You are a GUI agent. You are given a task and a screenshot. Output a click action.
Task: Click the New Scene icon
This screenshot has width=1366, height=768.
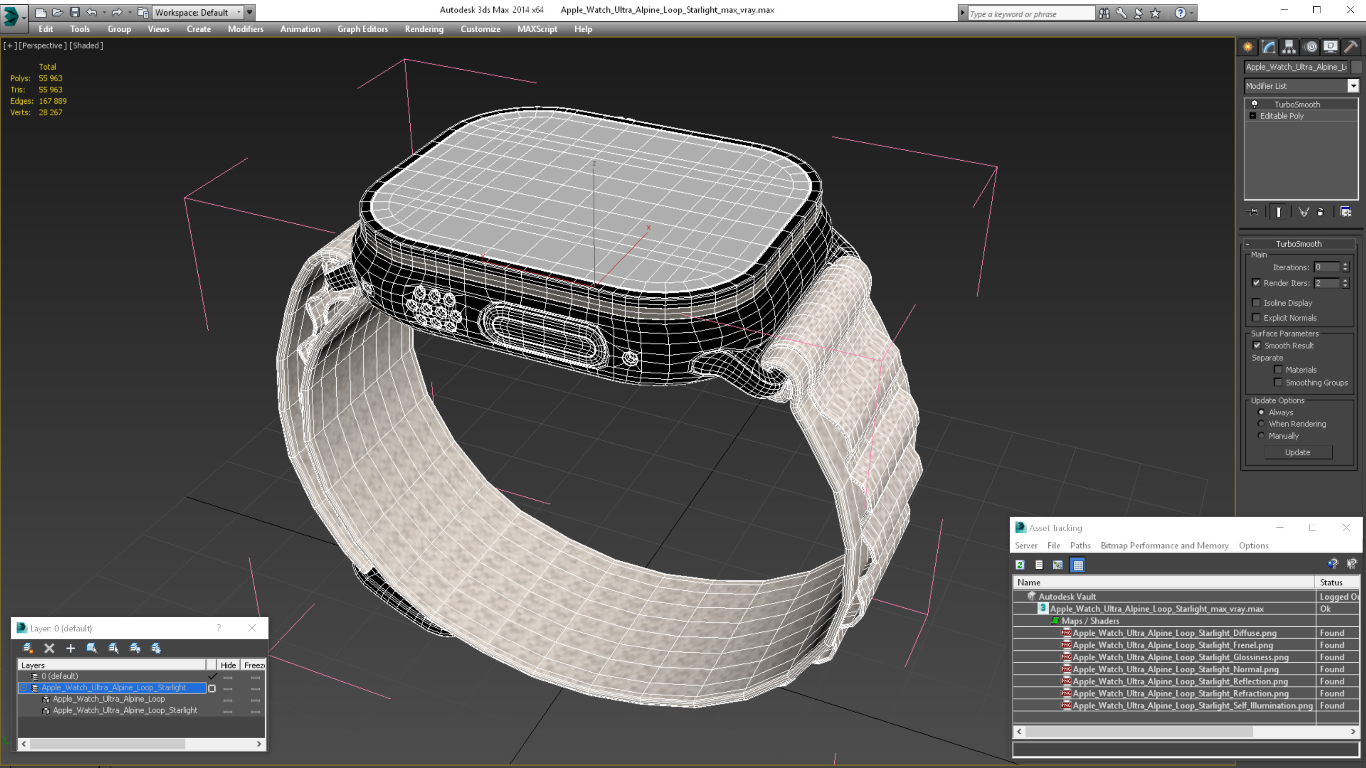click(x=40, y=12)
